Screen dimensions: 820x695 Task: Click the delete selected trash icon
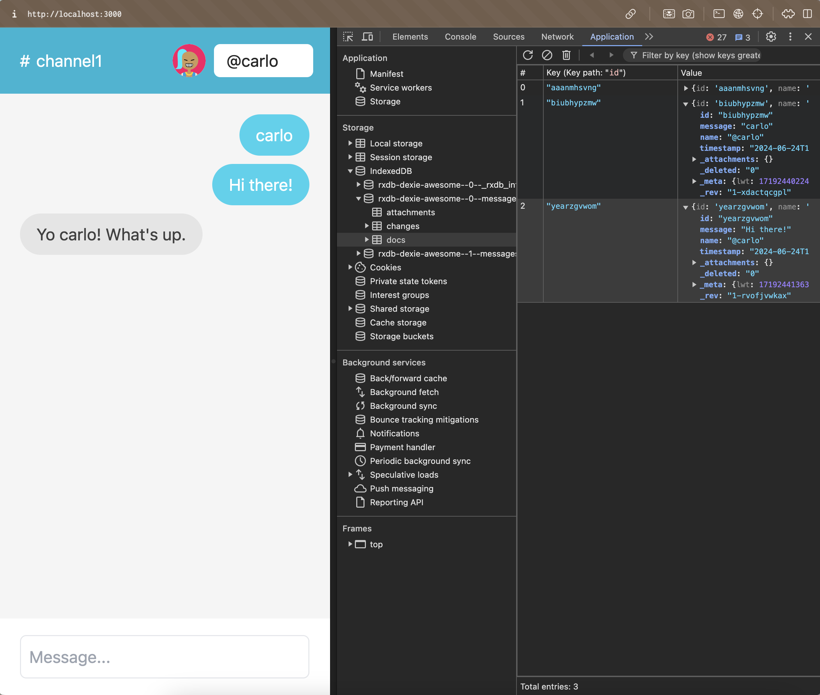click(566, 55)
